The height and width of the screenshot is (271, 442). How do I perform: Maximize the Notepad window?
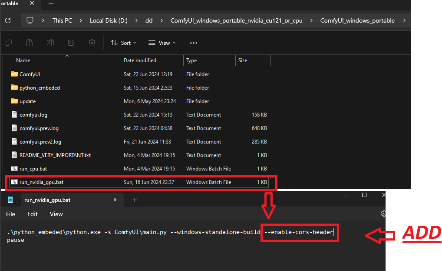pos(364,195)
